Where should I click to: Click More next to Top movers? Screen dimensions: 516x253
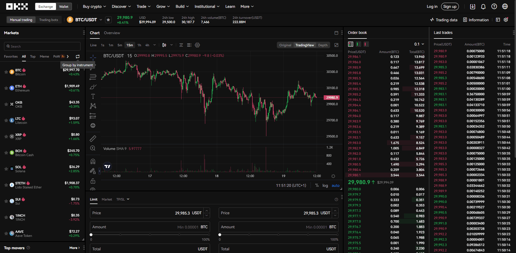75,248
